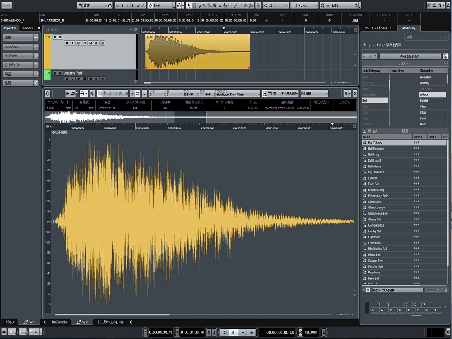Click the Solo editor button in sample editor toolbar
This screenshot has width=452, height=339.
(48, 93)
